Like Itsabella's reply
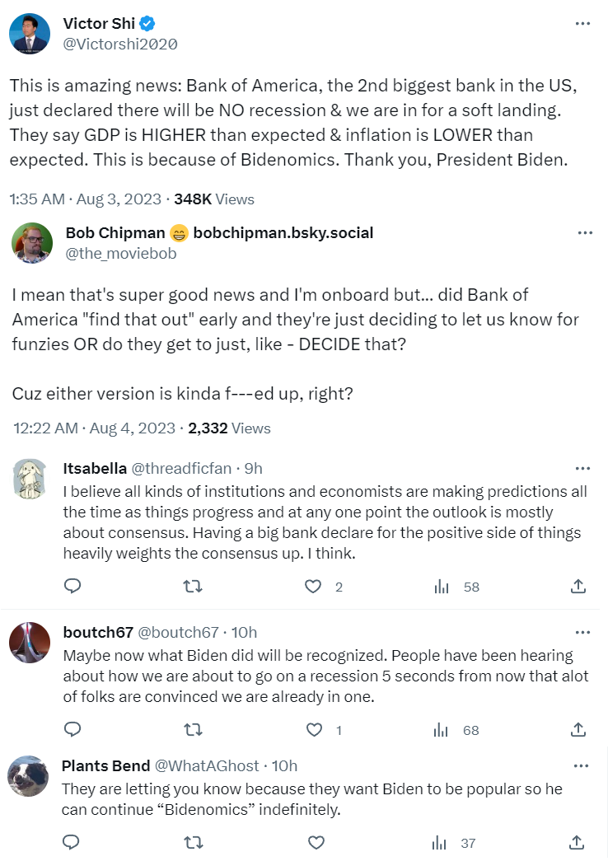 (313, 587)
